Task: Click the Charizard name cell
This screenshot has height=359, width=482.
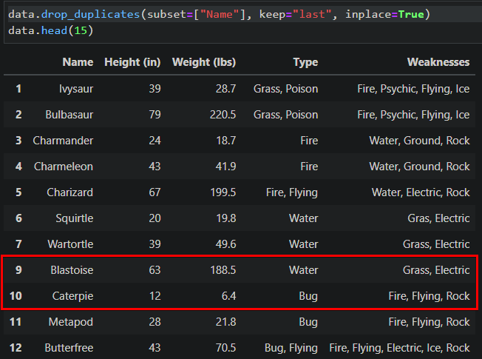Action: [69, 192]
